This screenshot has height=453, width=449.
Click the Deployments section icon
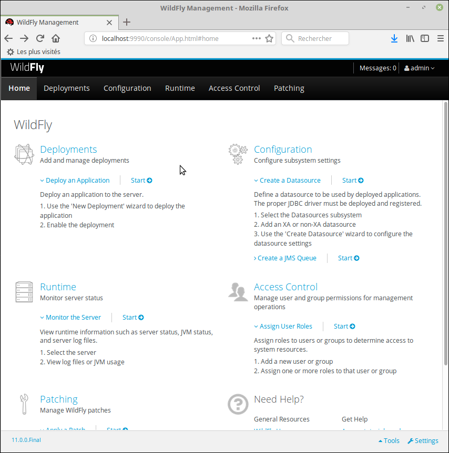click(24, 154)
